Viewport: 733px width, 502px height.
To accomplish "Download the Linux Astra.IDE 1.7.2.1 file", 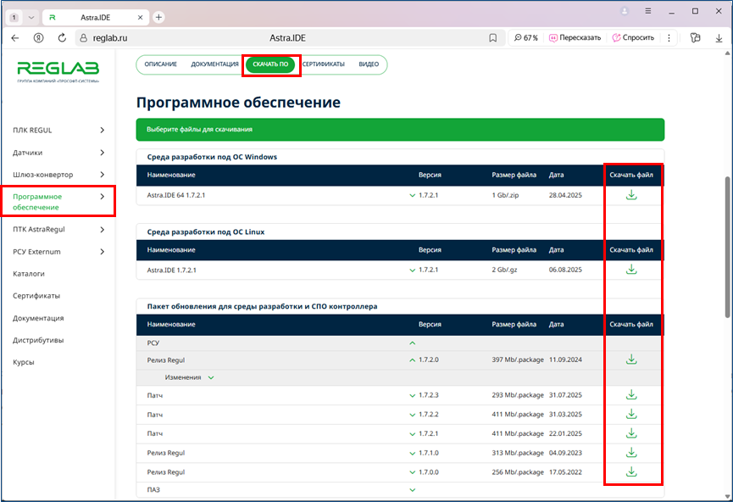I will pyautogui.click(x=630, y=270).
